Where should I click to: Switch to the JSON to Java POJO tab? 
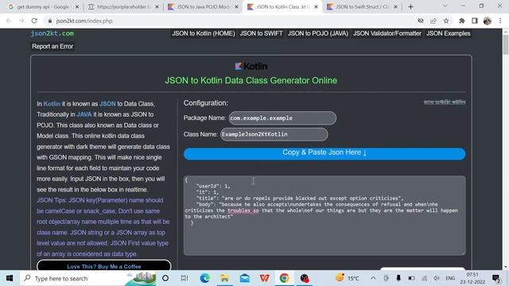point(204,6)
